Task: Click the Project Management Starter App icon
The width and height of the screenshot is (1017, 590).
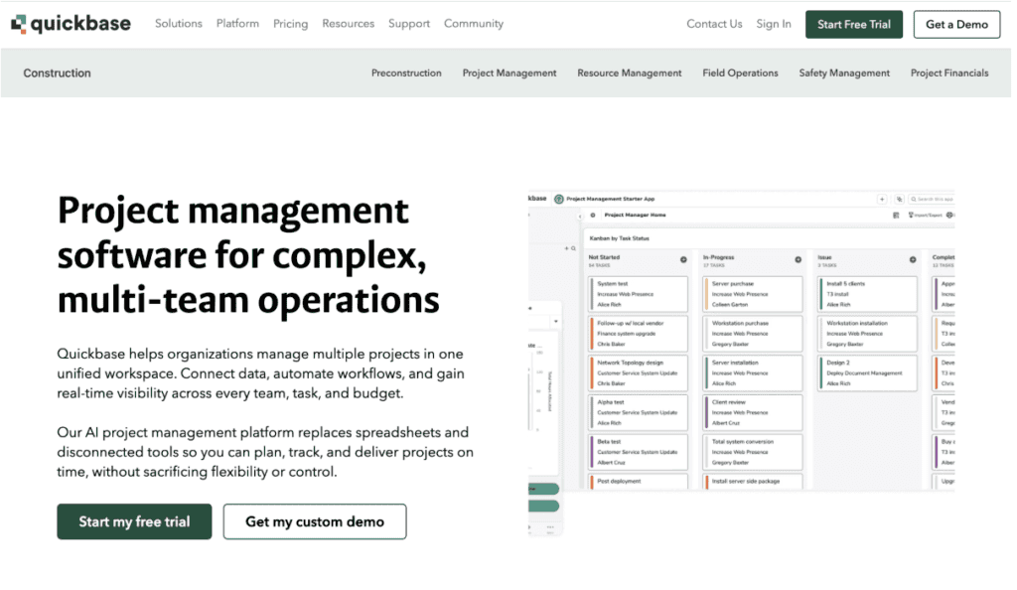Action: 559,199
